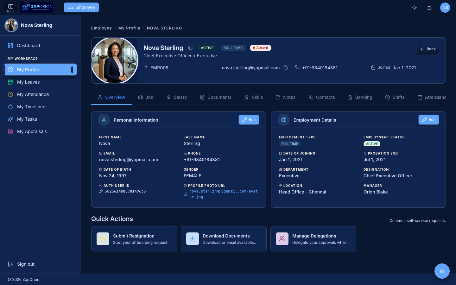
Task: Click probation end Jul 1, 2021
Action: [375, 160]
